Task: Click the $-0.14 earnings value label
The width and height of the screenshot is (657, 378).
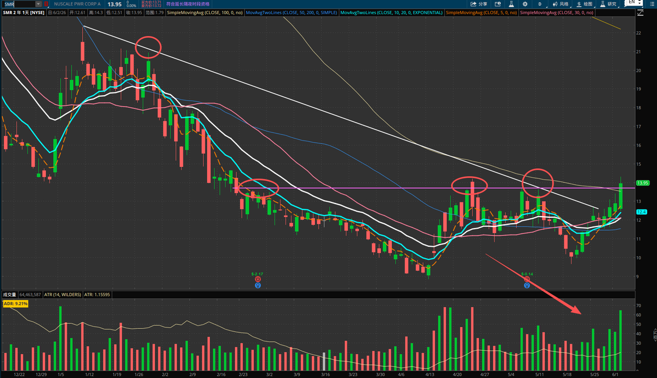Action: 527,274
